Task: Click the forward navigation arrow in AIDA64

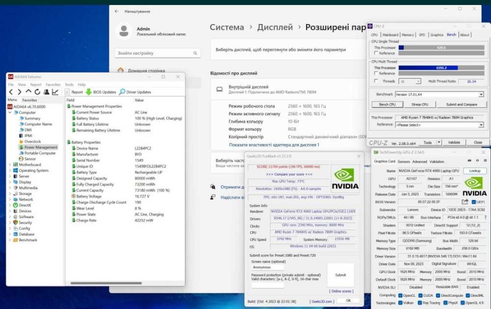Action: (20, 91)
